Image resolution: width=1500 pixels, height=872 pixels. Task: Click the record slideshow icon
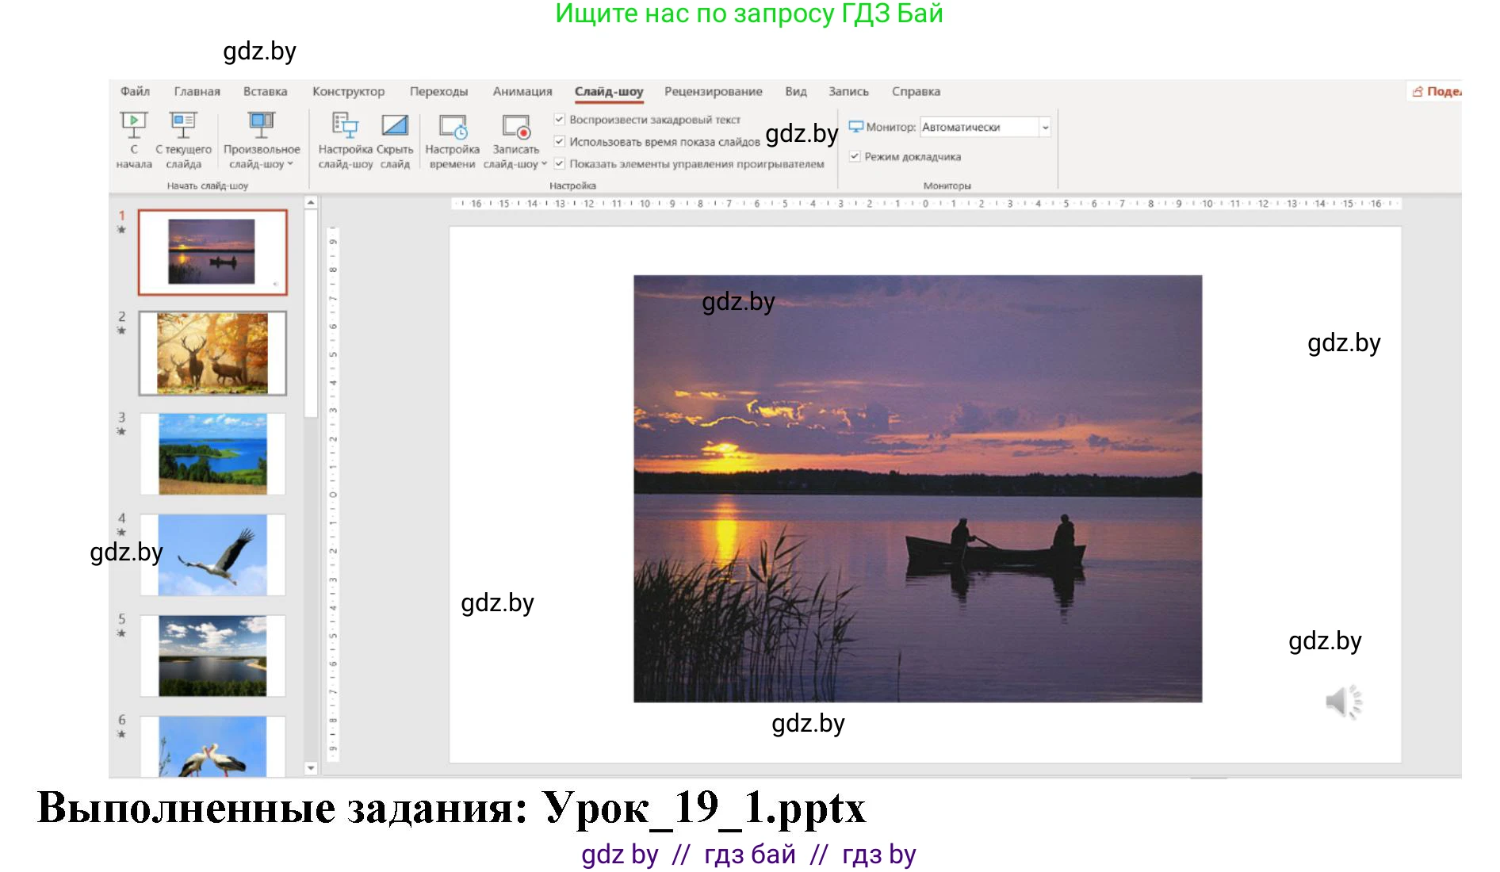tap(515, 126)
